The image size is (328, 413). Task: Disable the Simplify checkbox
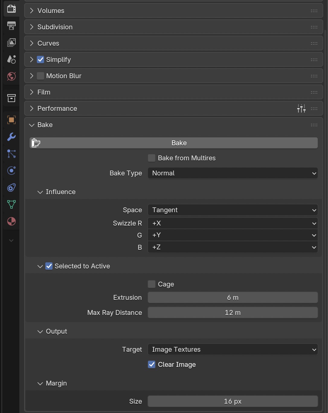40,59
